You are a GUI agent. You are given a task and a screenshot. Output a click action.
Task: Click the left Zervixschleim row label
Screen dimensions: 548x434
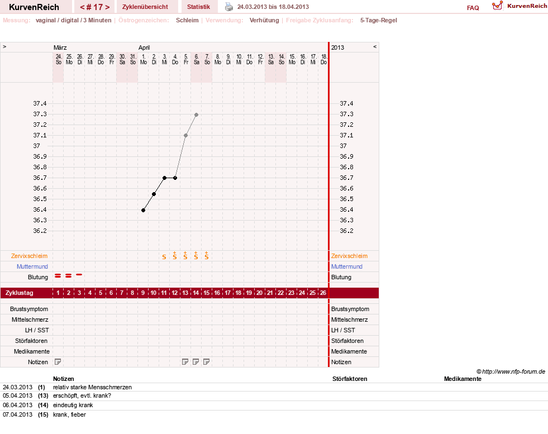pyautogui.click(x=30, y=256)
